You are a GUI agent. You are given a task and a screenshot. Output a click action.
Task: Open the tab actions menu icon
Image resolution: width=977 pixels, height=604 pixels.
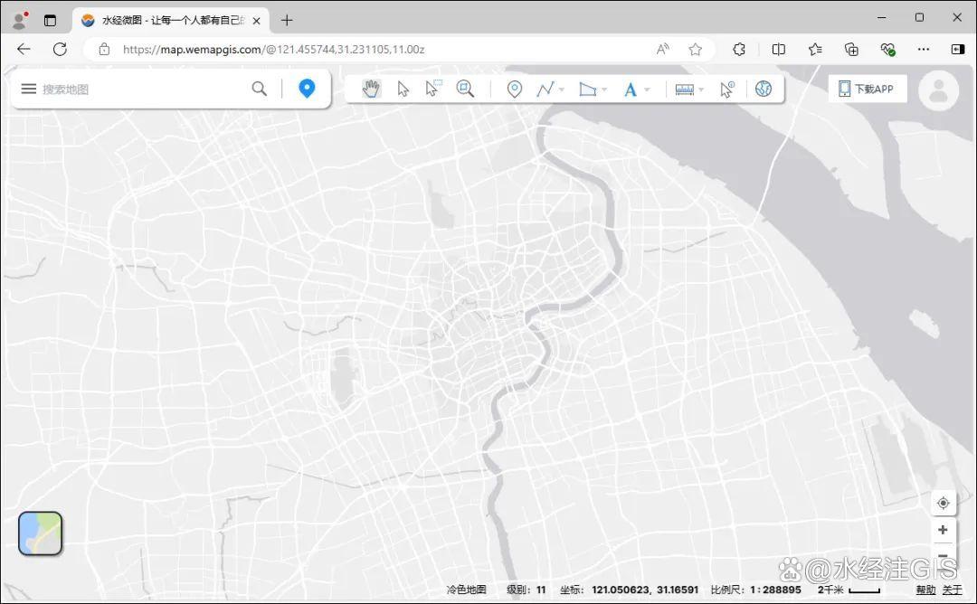(x=50, y=21)
